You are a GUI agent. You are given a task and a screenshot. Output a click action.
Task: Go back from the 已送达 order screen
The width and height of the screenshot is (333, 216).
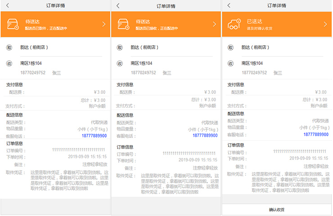tap(229, 5)
